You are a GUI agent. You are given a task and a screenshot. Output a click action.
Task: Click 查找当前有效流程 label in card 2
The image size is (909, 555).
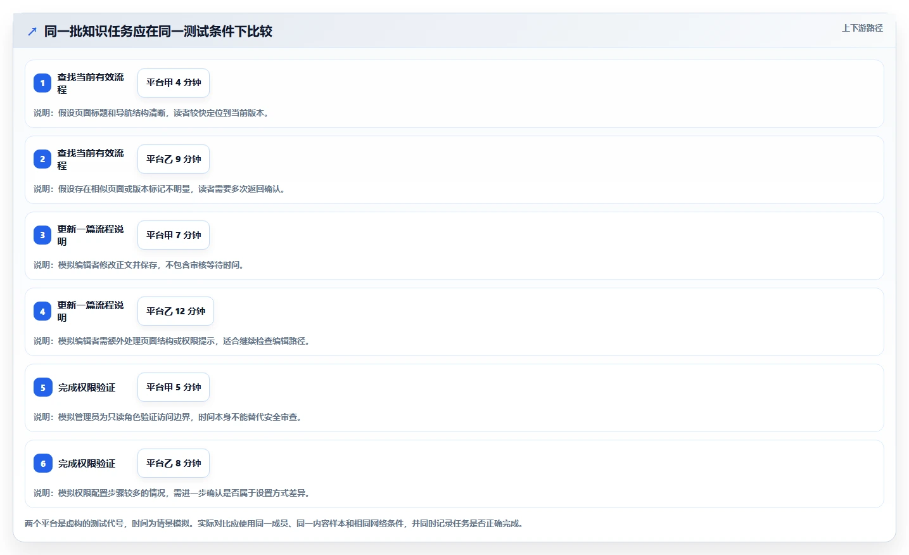[x=91, y=159]
